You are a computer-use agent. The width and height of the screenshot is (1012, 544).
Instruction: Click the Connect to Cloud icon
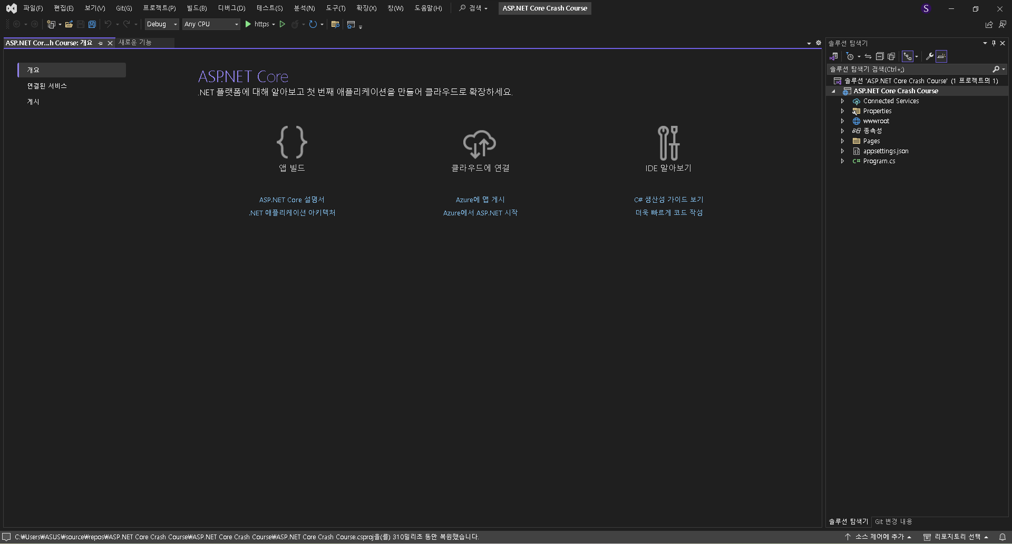click(x=480, y=144)
